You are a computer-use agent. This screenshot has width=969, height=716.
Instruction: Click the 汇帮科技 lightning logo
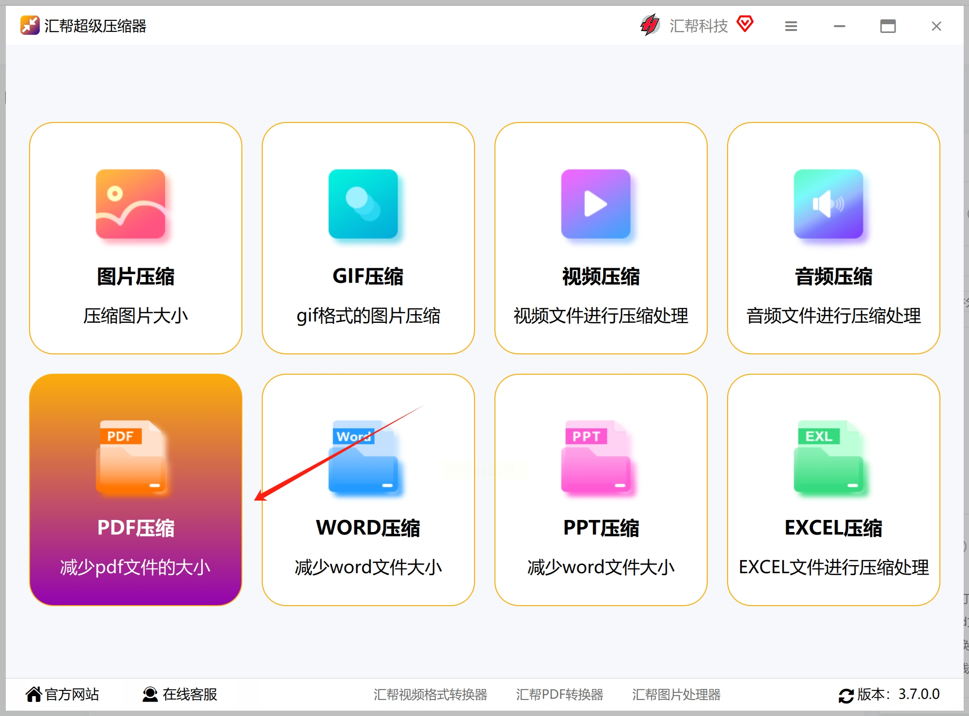[650, 25]
